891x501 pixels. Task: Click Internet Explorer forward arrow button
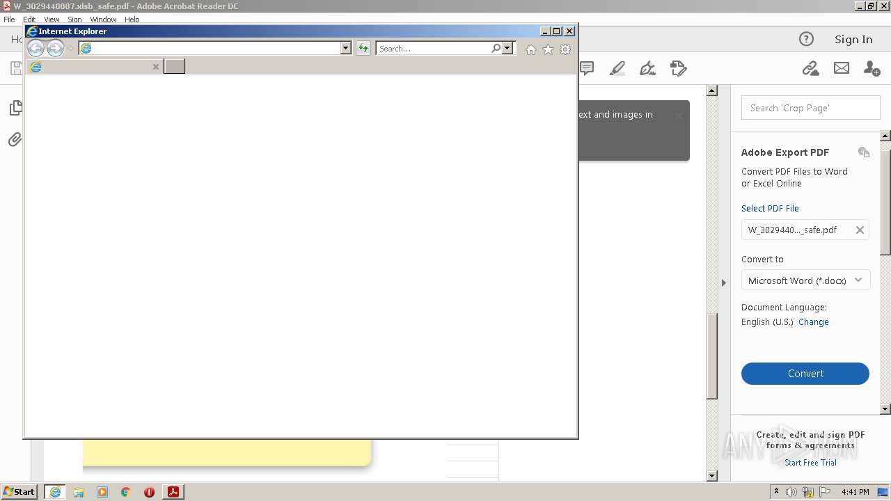pyautogui.click(x=55, y=48)
